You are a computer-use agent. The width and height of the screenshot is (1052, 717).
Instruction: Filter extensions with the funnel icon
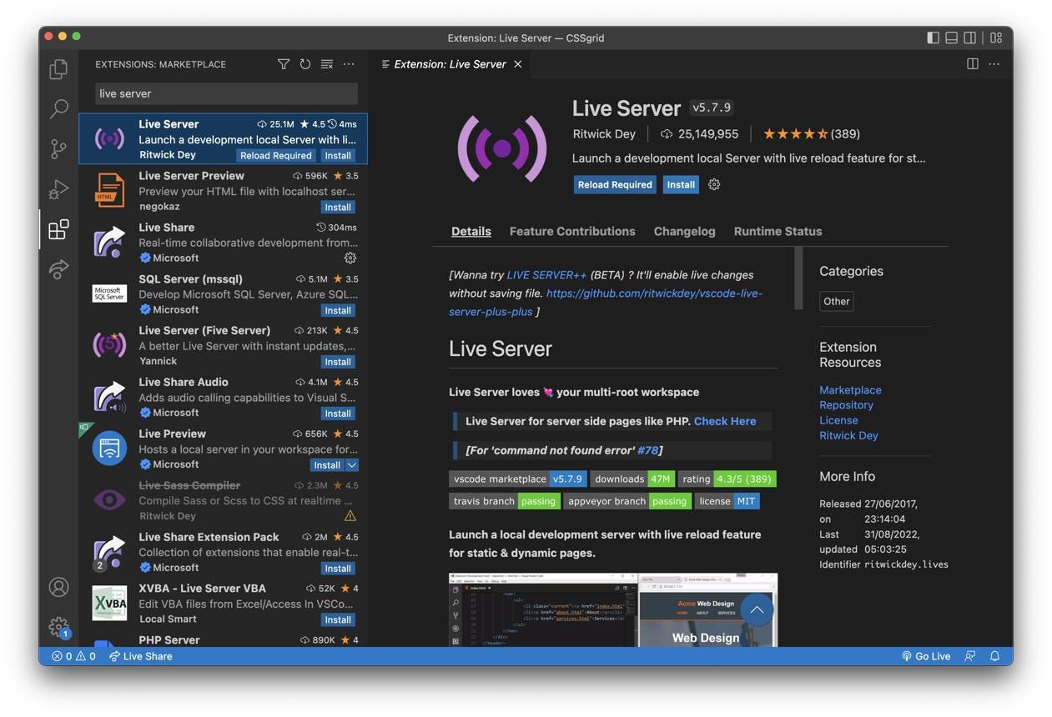tap(284, 64)
